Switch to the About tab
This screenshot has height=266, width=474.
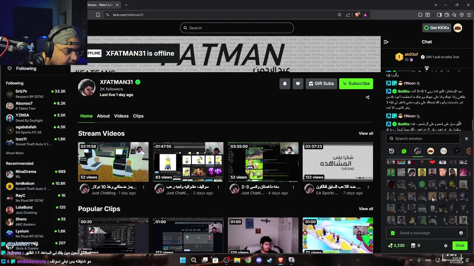click(x=103, y=116)
